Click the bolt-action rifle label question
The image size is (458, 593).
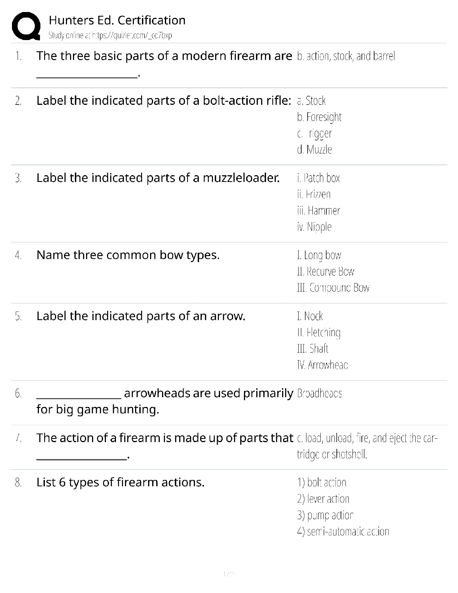[x=164, y=101]
